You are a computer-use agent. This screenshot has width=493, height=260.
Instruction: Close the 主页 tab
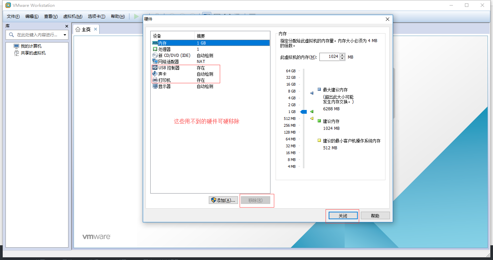coord(96,29)
